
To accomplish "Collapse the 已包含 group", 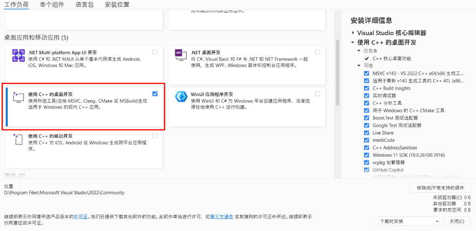I will (359, 51).
